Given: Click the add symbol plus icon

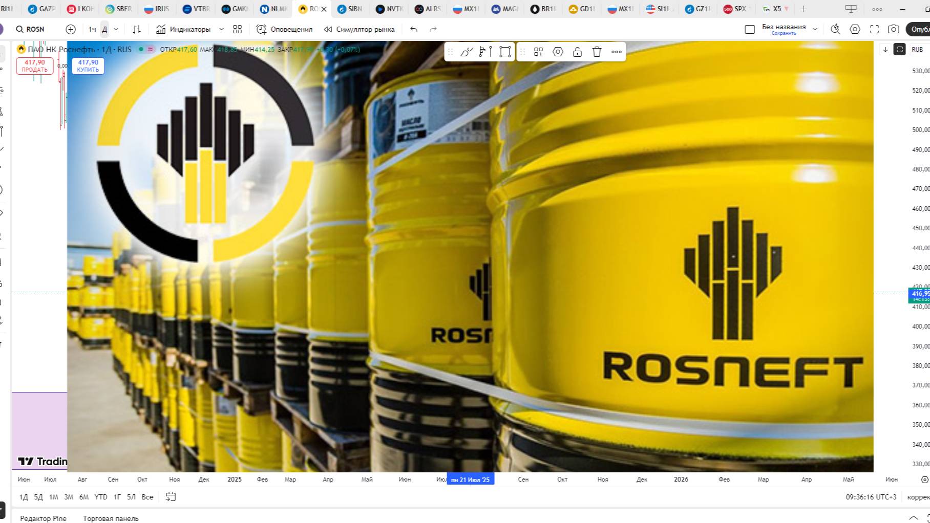Looking at the screenshot, I should tap(71, 29).
